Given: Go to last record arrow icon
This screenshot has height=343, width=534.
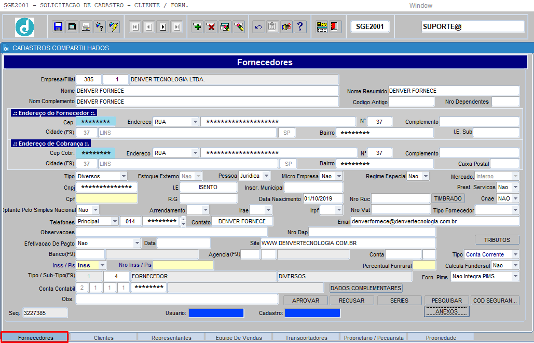Looking at the screenshot, I should [x=177, y=27].
